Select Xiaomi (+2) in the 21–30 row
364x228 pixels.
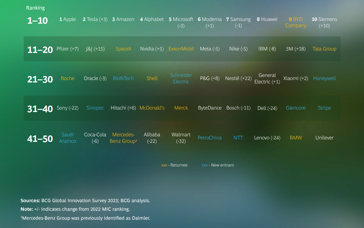(x=296, y=78)
